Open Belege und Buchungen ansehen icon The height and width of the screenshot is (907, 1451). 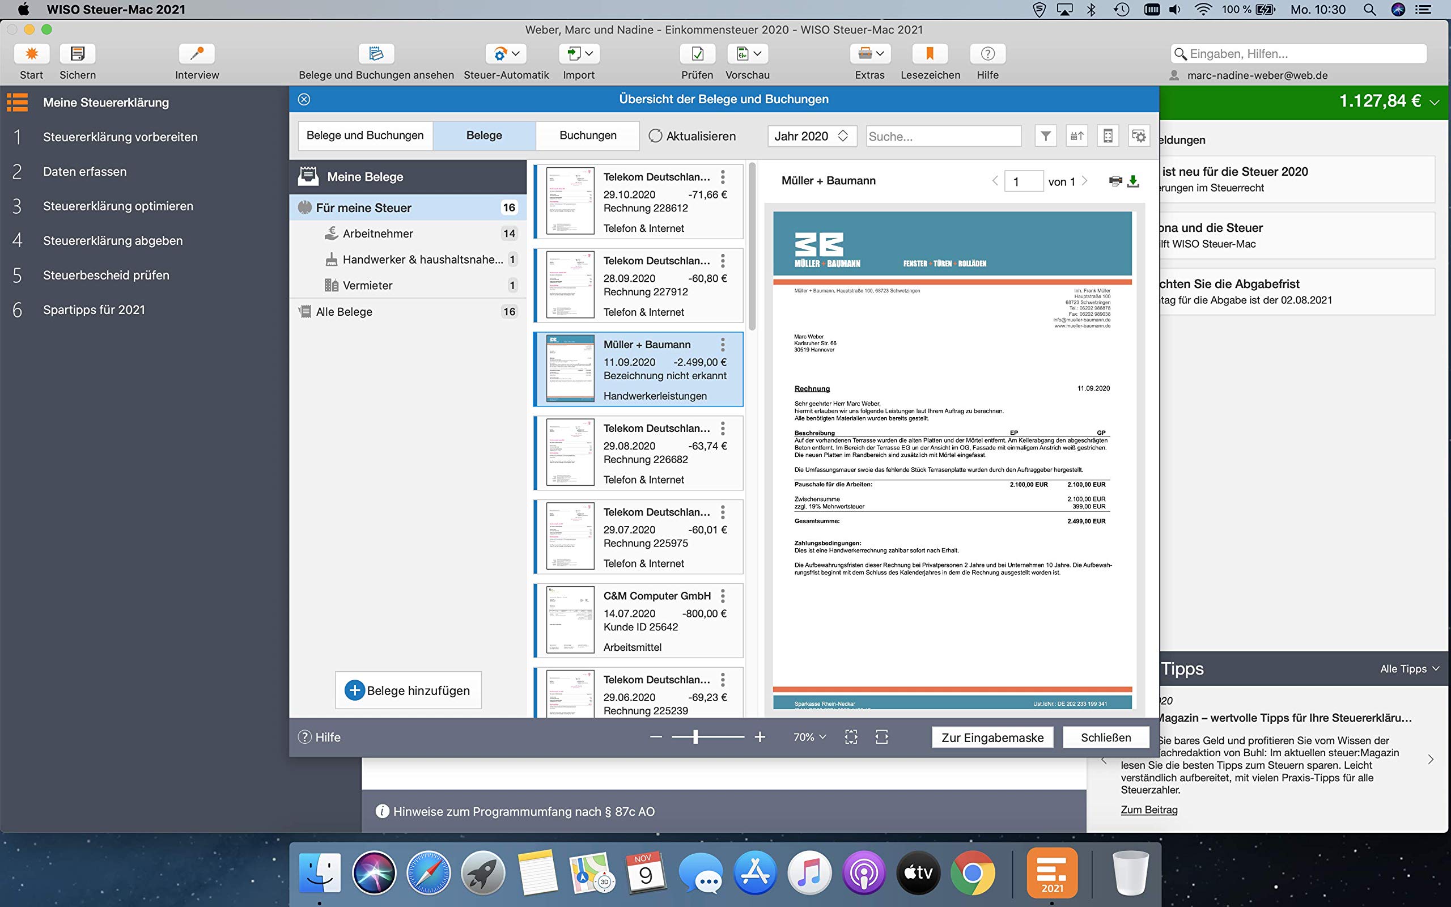tap(376, 53)
